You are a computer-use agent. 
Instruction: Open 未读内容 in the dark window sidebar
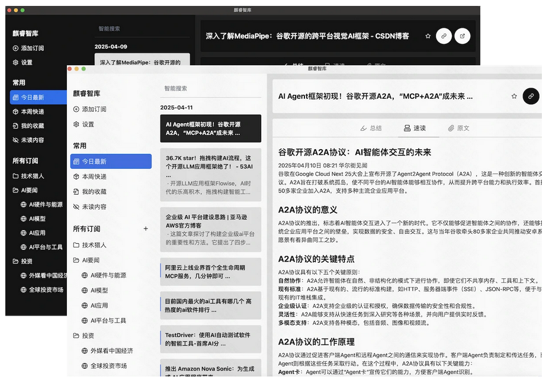(28, 140)
